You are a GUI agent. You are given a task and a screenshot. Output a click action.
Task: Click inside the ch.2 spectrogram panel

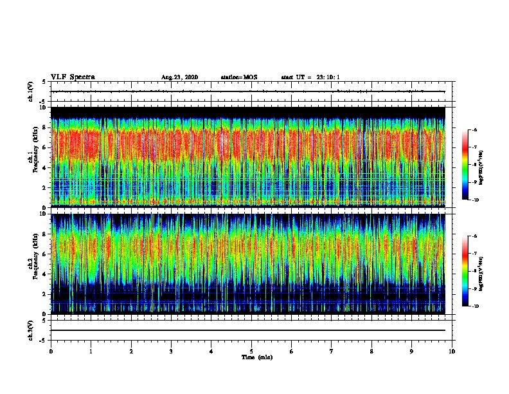tap(248, 264)
